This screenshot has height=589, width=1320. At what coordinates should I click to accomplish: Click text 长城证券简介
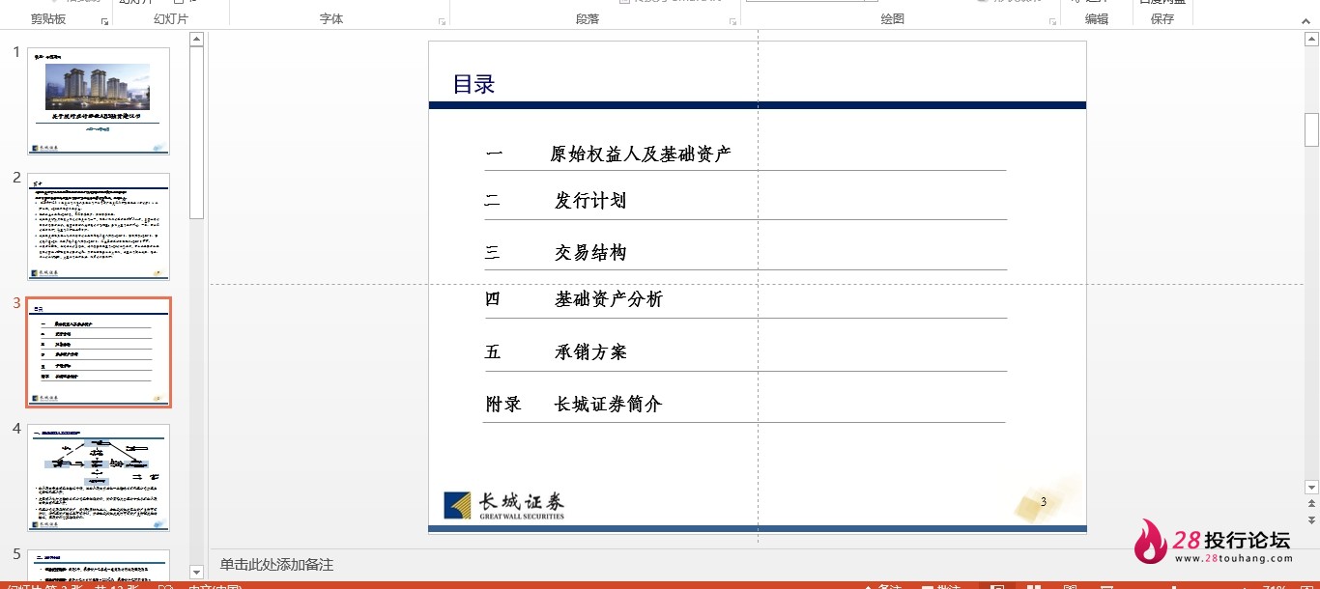click(x=609, y=405)
